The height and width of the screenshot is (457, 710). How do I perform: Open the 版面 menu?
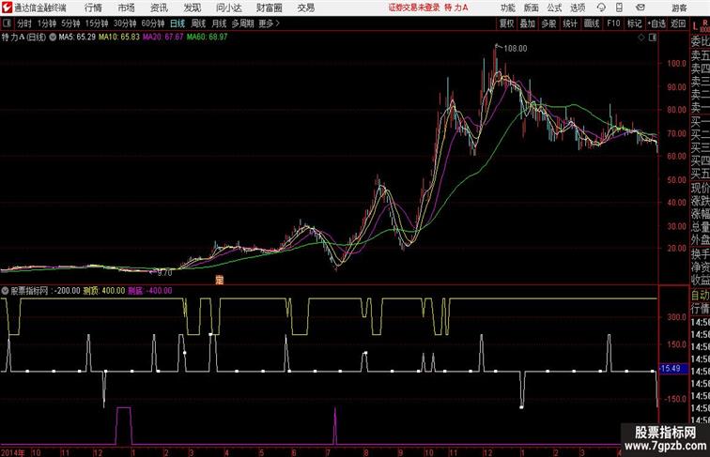point(532,8)
